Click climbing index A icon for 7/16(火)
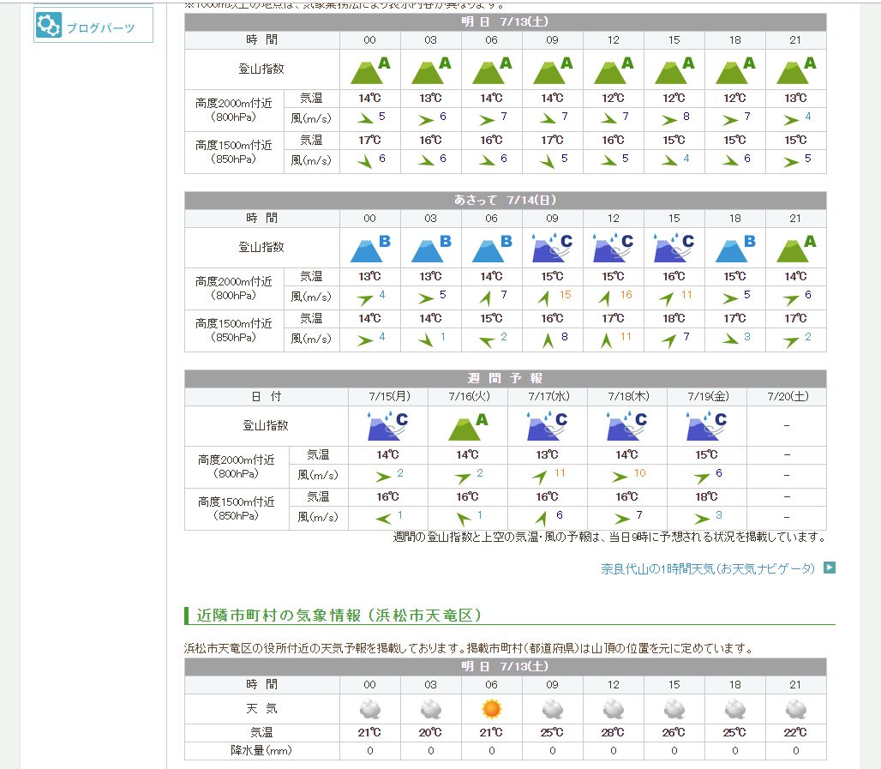 pos(468,425)
